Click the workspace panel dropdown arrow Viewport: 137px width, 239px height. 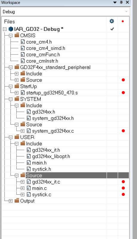click(x=115, y=2)
